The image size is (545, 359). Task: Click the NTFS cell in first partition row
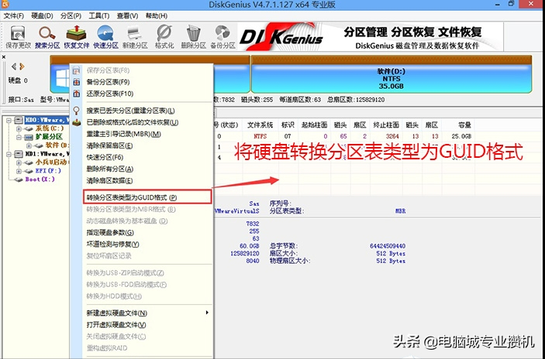click(260, 136)
